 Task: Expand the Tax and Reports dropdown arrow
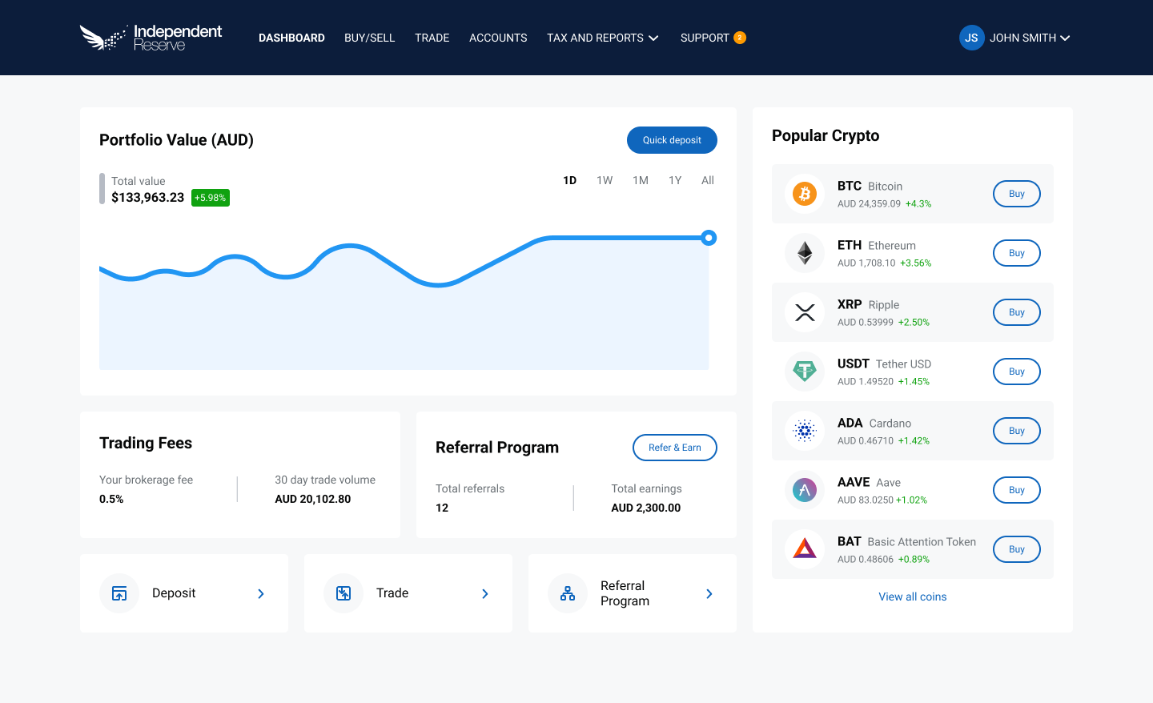(653, 38)
